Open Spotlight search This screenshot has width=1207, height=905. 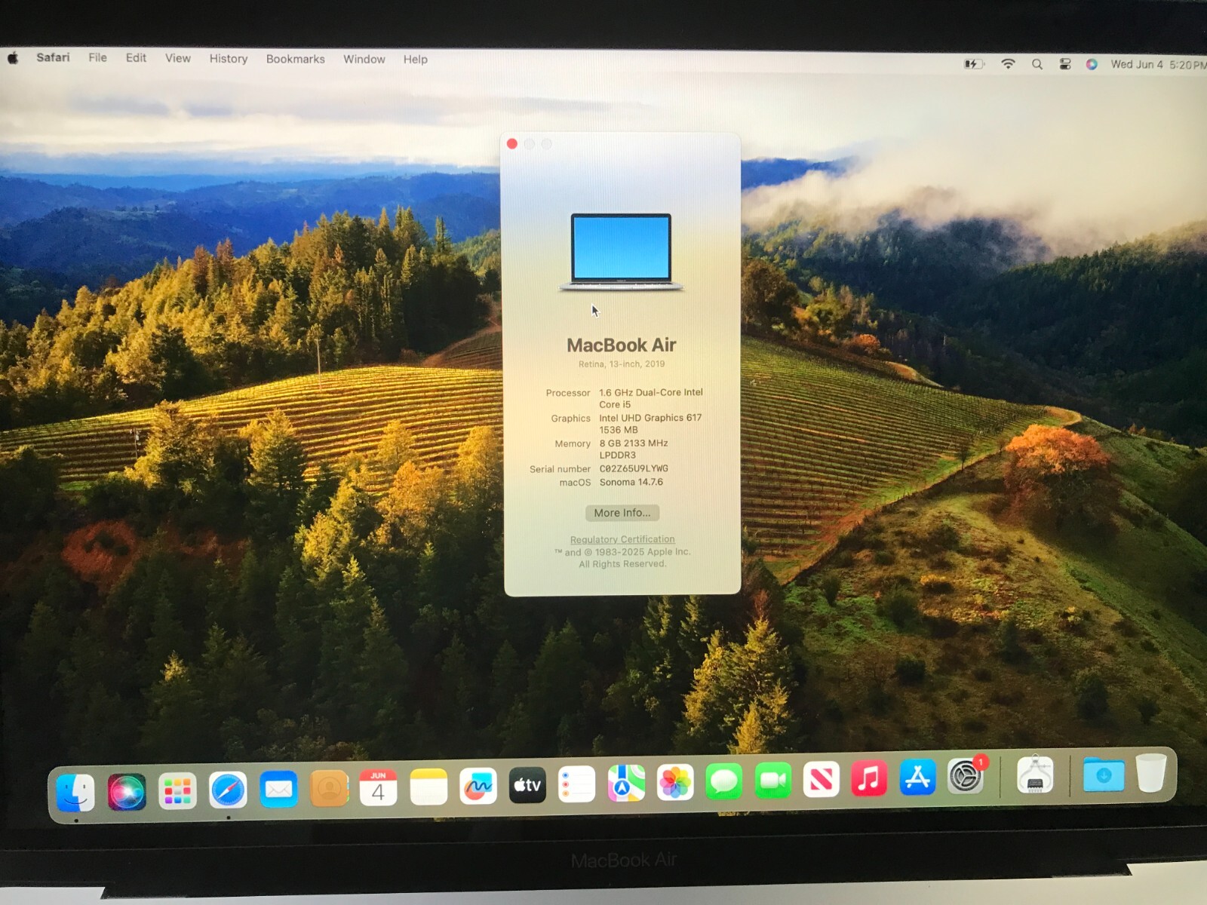tap(1037, 64)
